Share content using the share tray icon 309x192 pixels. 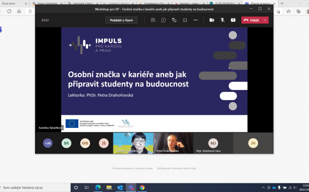click(x=233, y=20)
